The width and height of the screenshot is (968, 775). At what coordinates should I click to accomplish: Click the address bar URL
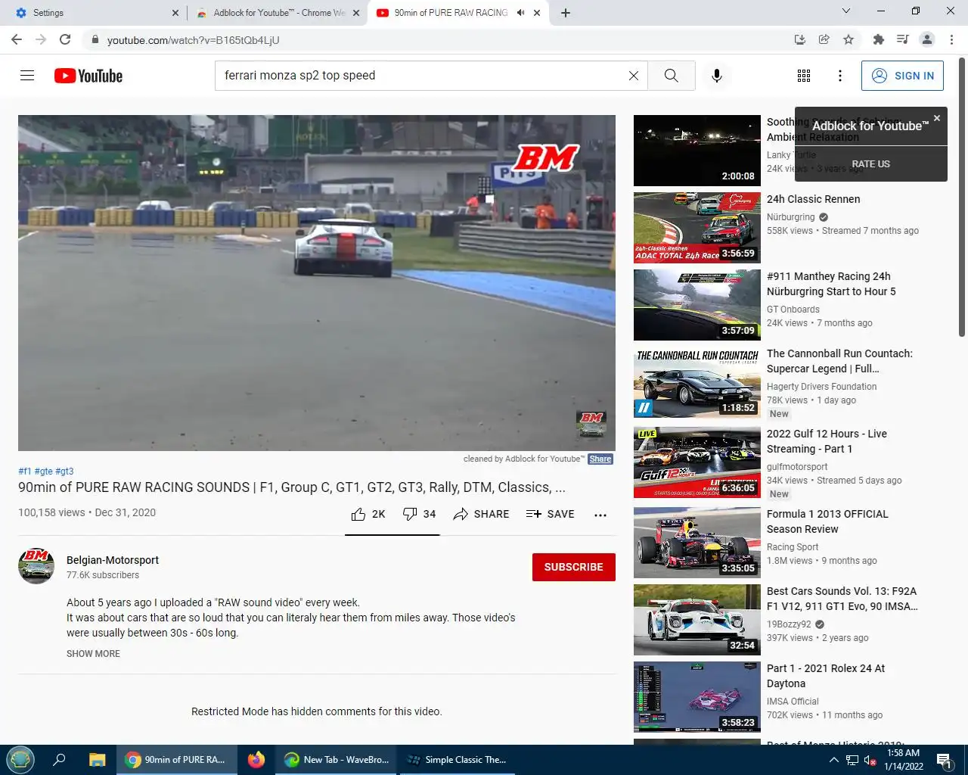coord(193,40)
